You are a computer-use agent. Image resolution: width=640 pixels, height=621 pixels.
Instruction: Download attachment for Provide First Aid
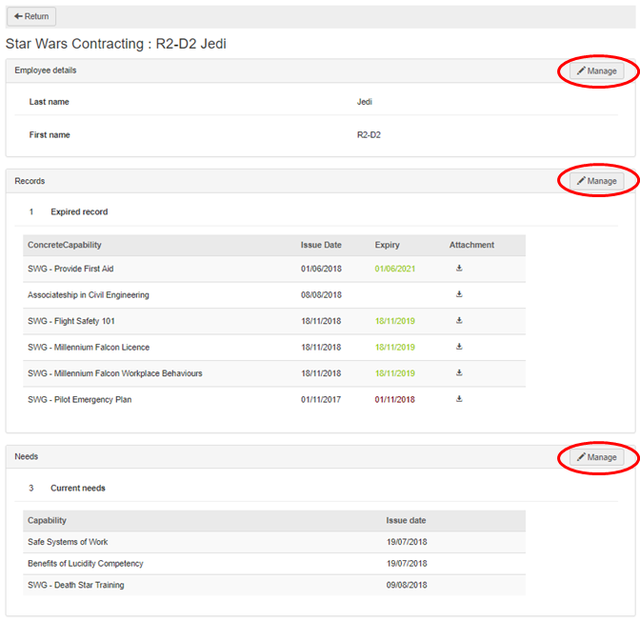tap(459, 269)
